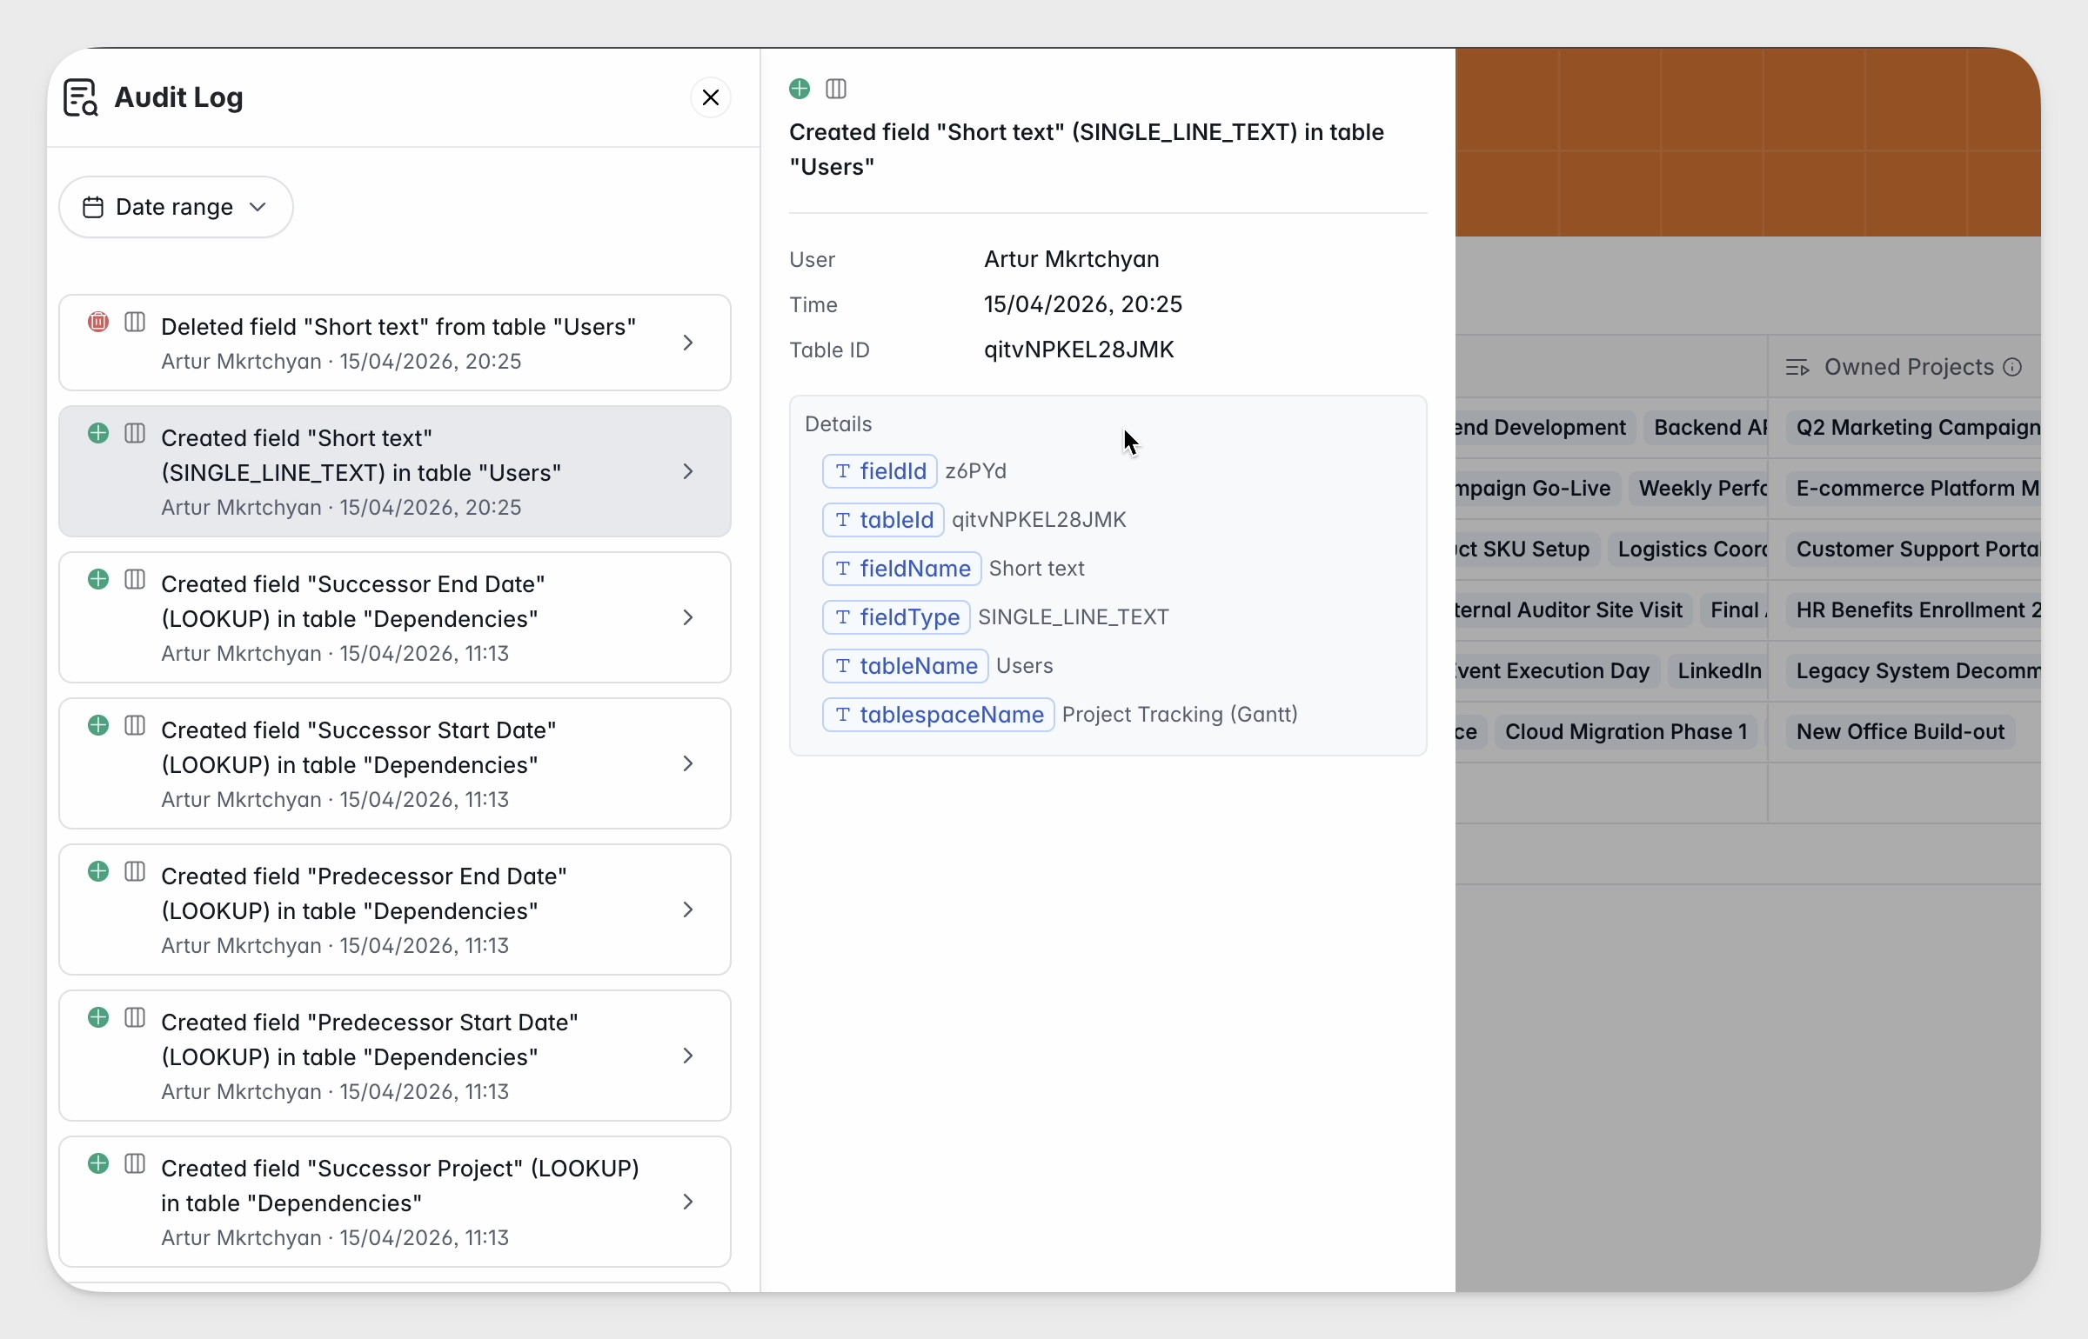Click "Project Tracking (Gantt)" tablespace value
Viewport: 2088px width, 1339px height.
point(1180,715)
